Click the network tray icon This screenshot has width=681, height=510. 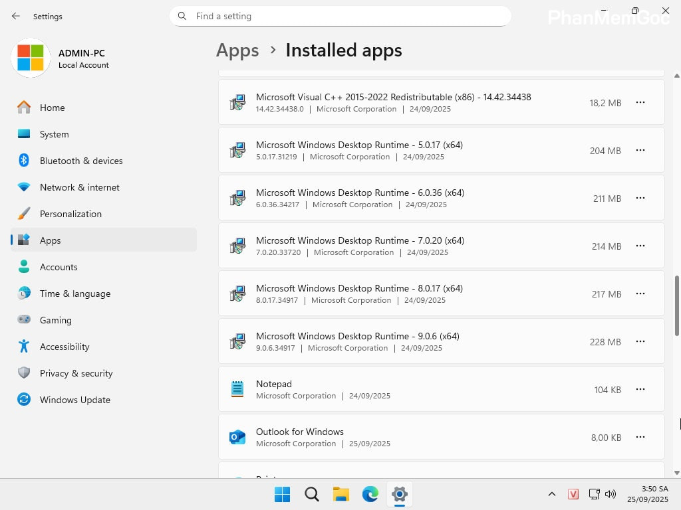point(594,494)
